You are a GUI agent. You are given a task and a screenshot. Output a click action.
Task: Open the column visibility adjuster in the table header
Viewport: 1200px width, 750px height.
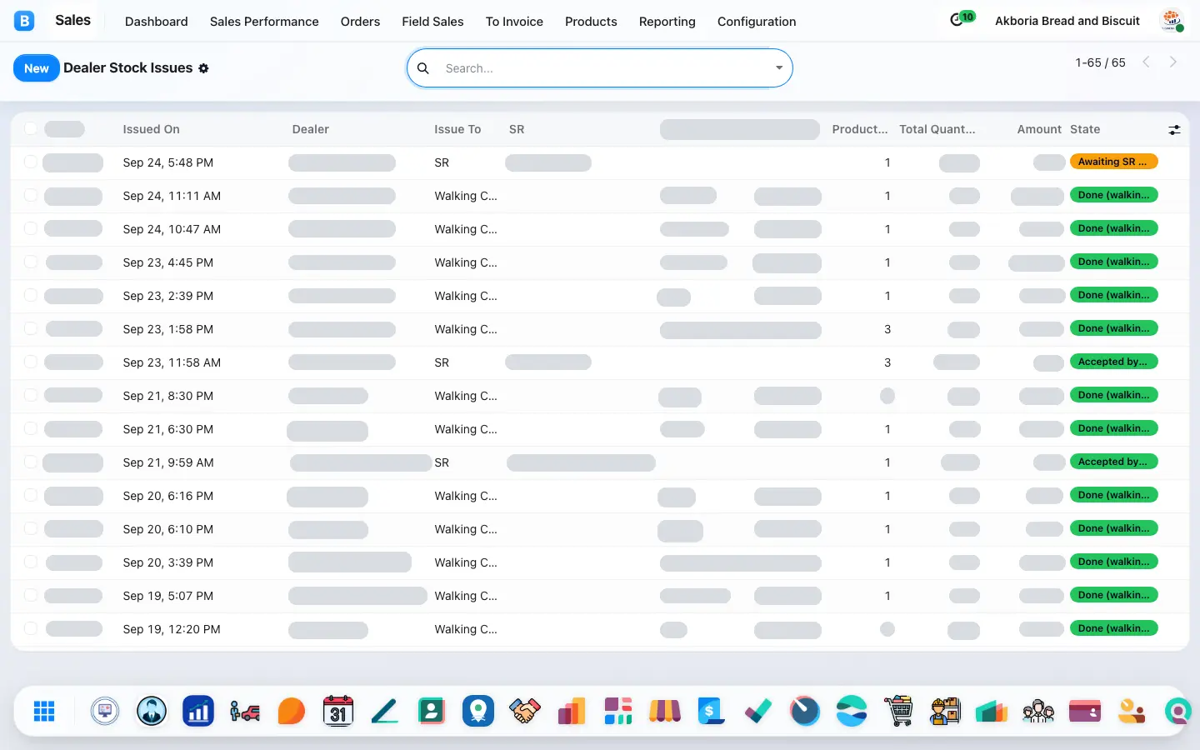(1174, 129)
